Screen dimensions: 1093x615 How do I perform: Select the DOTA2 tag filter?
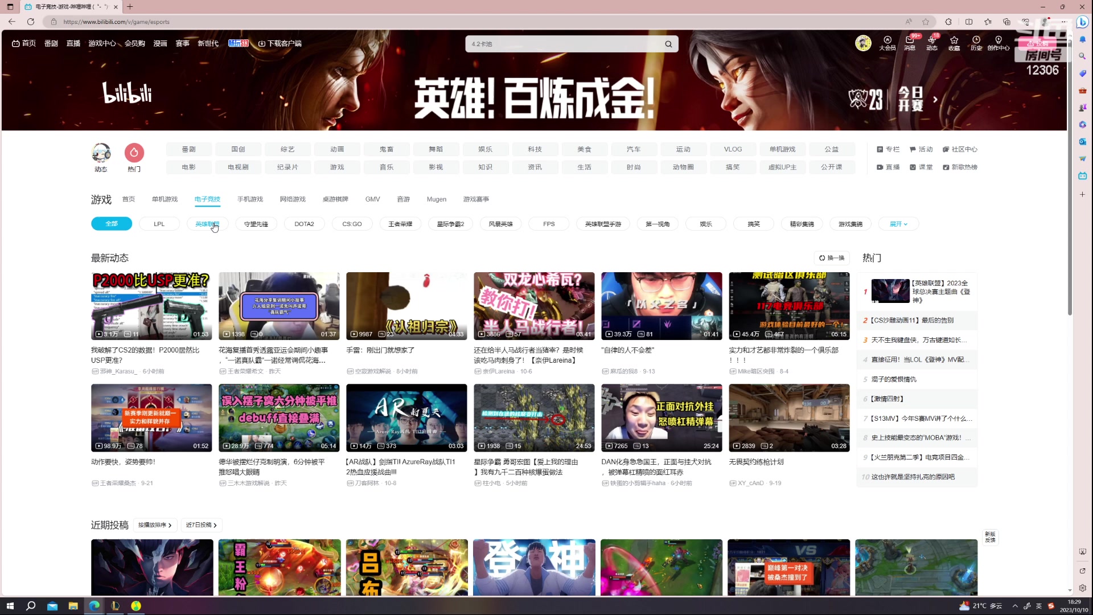[x=304, y=224]
